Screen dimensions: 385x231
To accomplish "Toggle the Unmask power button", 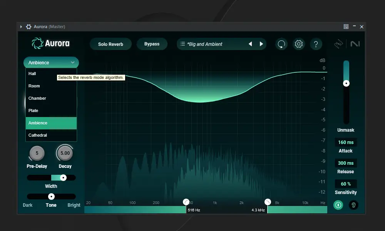I will [338, 205].
